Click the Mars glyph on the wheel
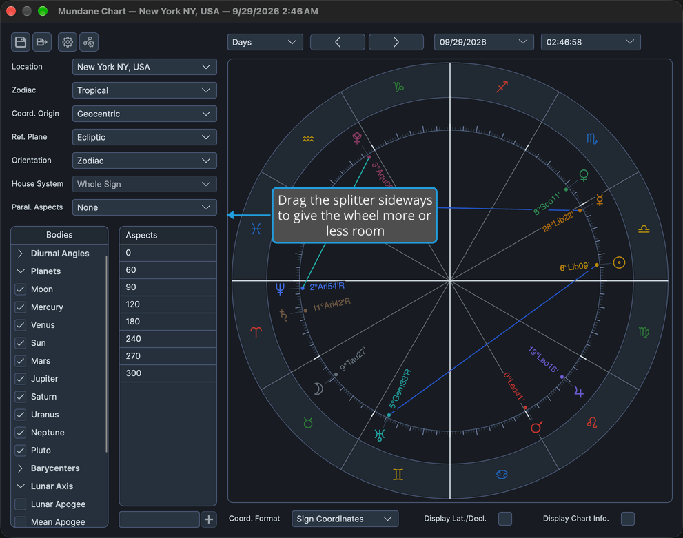Viewport: 683px width, 538px height. (x=537, y=427)
